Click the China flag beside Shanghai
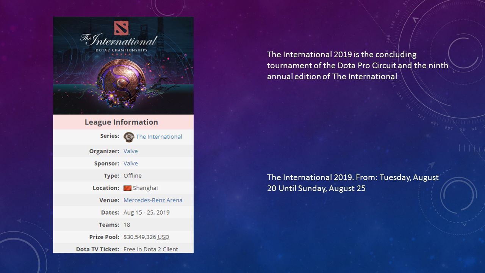The height and width of the screenshot is (273, 485). (x=127, y=188)
